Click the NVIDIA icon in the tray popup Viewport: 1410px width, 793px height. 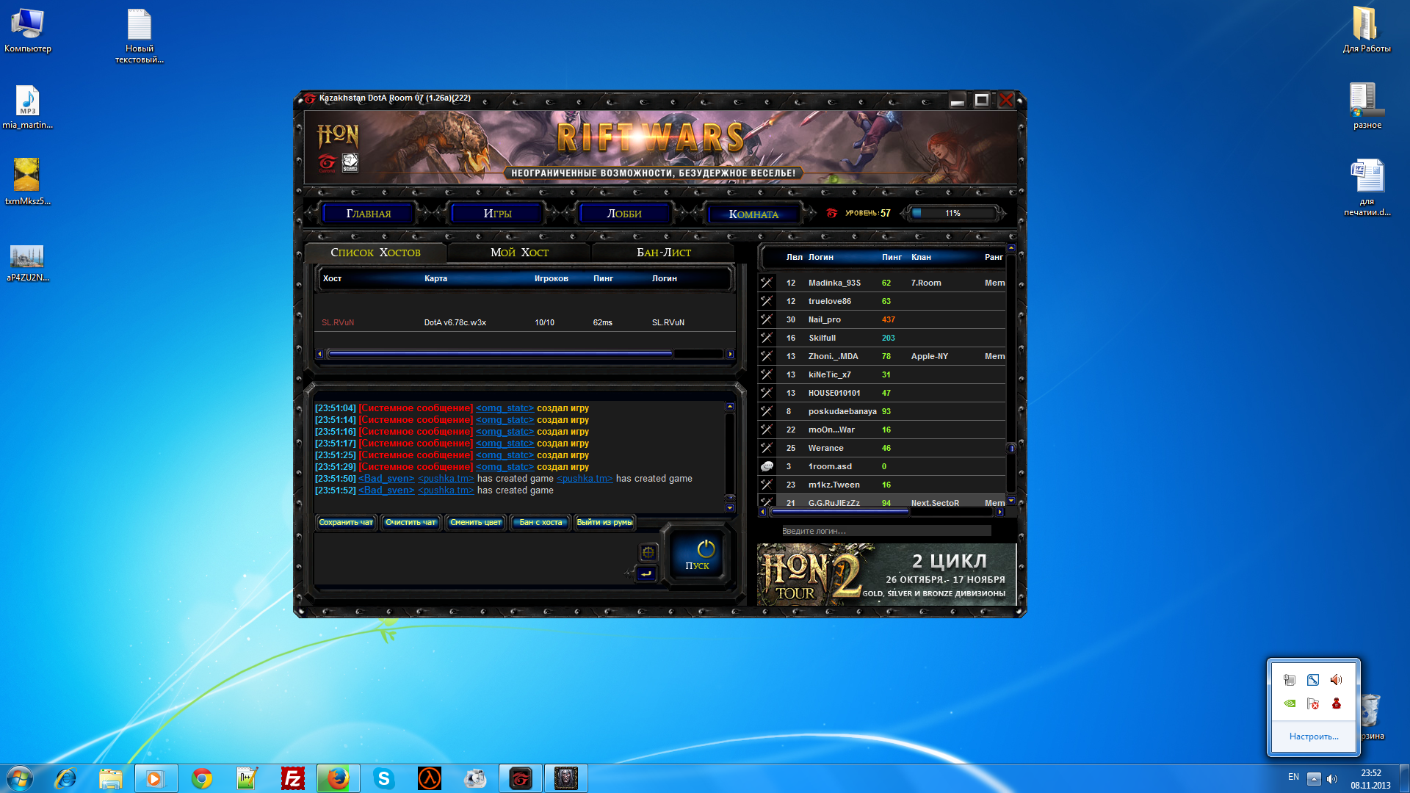coord(1290,703)
